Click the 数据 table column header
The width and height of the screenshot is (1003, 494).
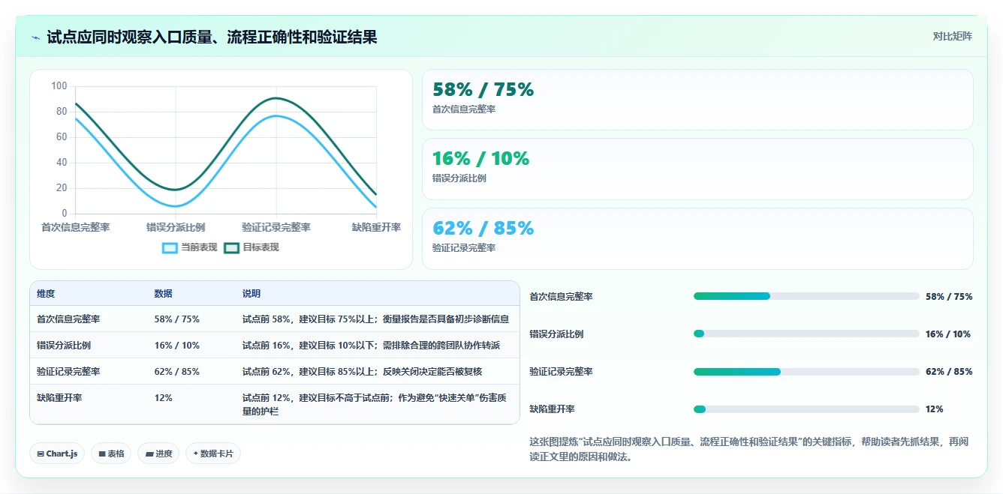point(164,294)
